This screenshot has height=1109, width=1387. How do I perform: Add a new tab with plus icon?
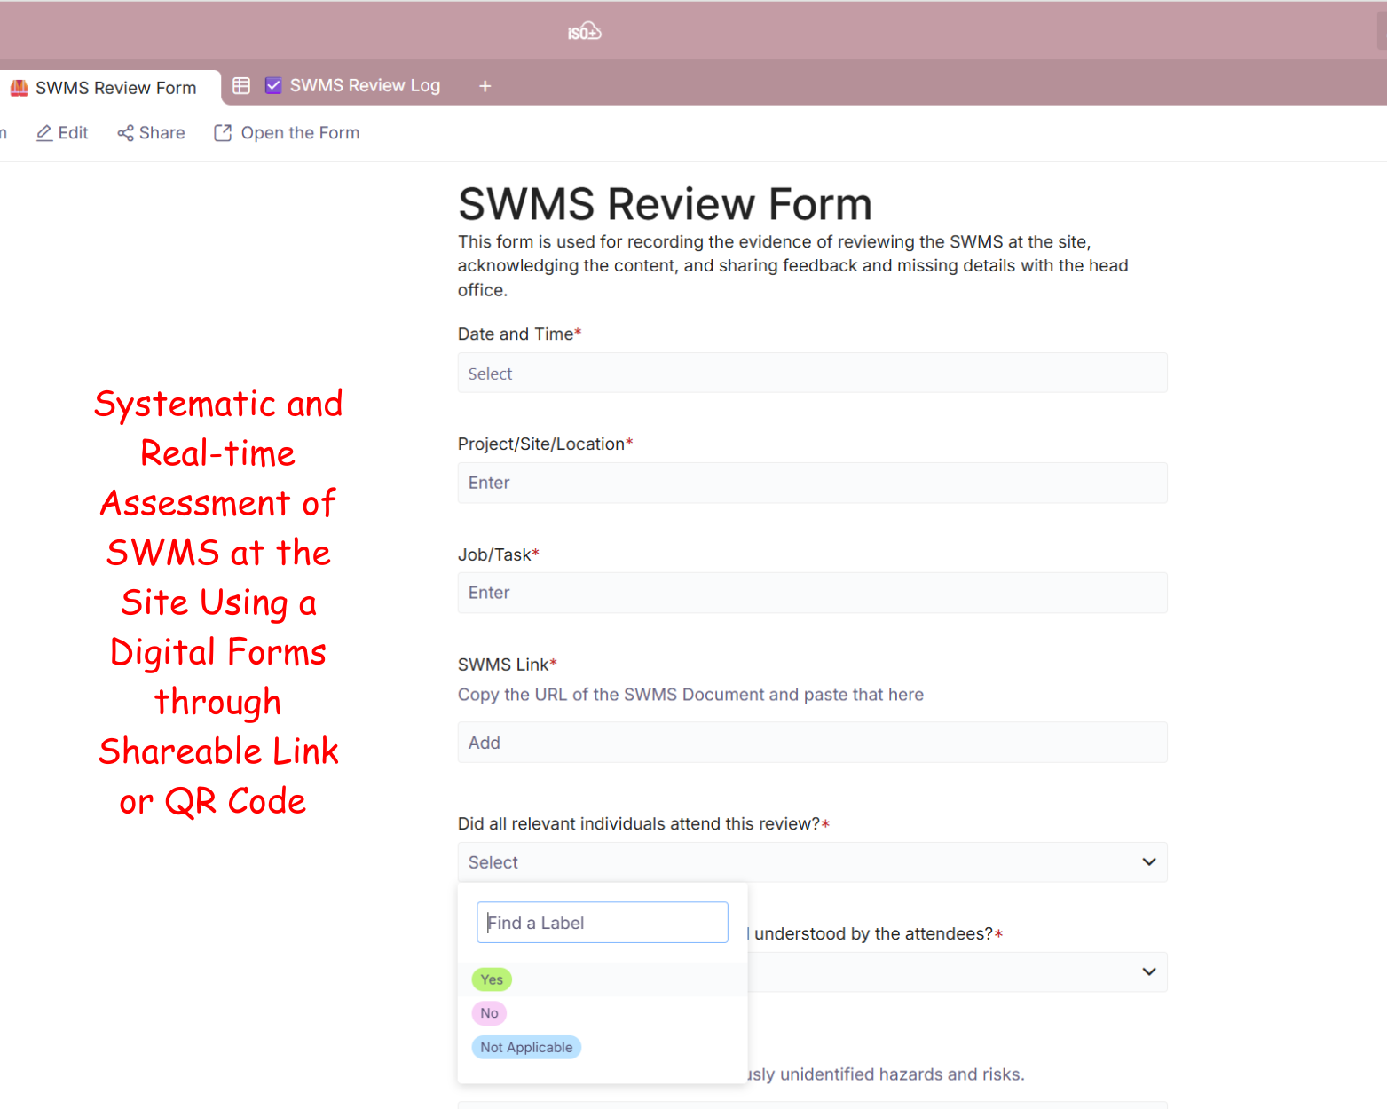485,86
